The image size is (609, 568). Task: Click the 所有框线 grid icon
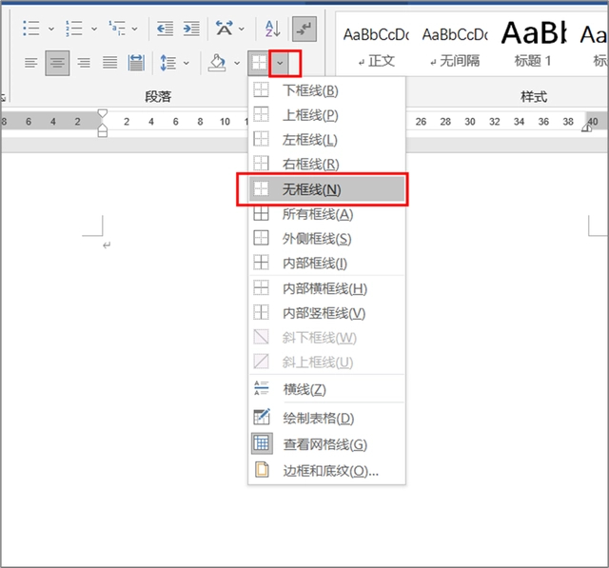tap(261, 213)
